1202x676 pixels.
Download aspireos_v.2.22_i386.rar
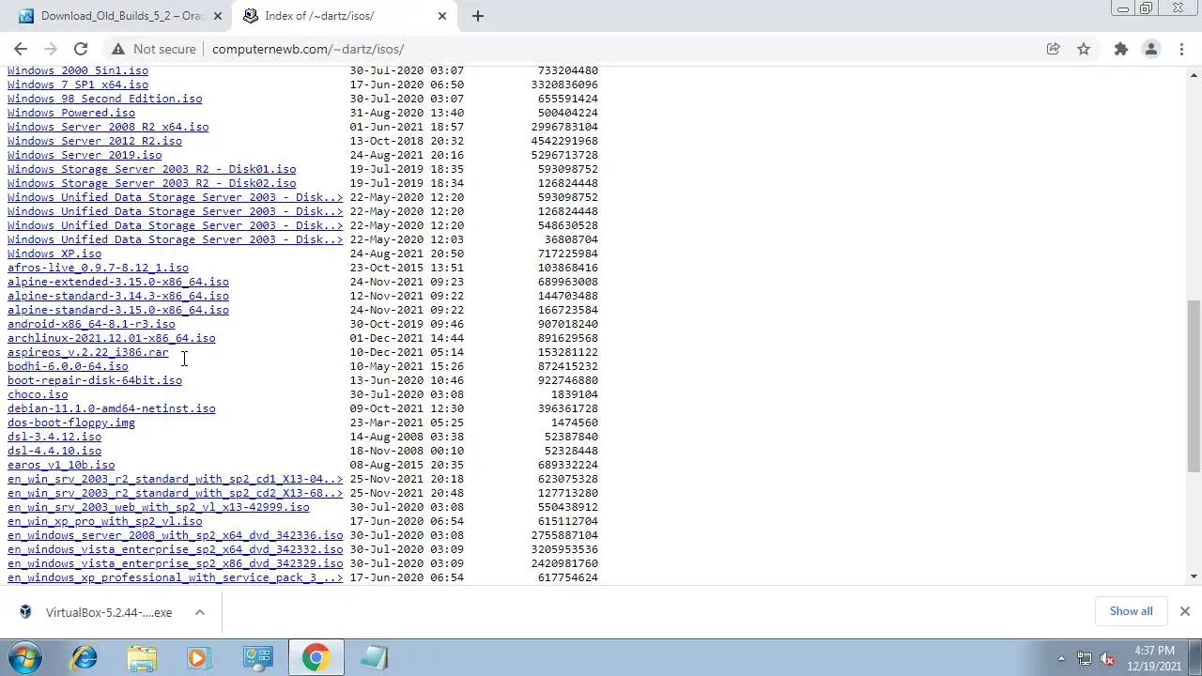pyautogui.click(x=88, y=352)
